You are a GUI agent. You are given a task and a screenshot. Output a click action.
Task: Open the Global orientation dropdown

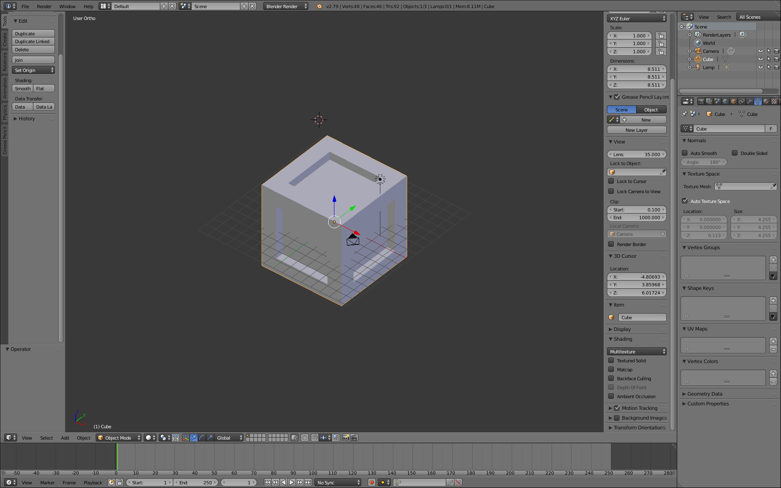[x=229, y=438]
